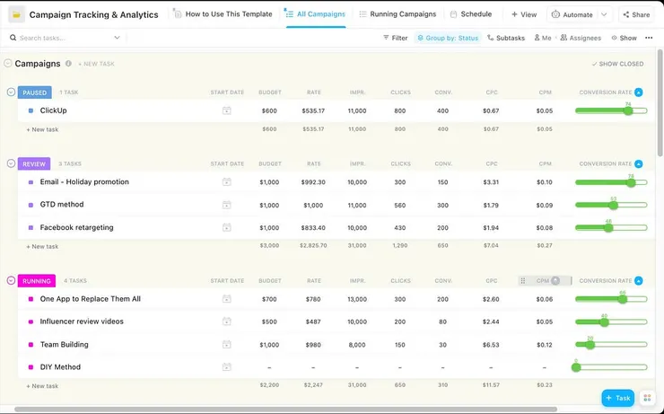This screenshot has height=414, width=664.
Task: Open start date calendar for Influencer review videos
Action: [x=226, y=322]
